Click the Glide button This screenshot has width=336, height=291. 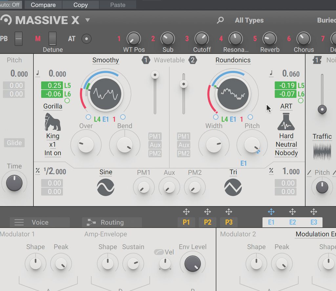coord(14,143)
